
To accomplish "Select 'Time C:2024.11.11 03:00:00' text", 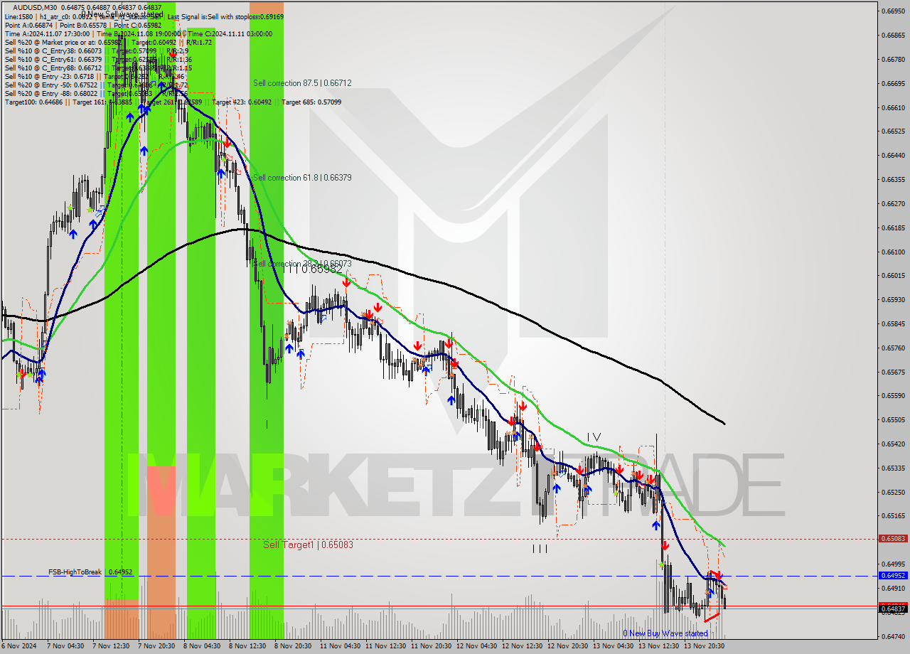I will (230, 34).
